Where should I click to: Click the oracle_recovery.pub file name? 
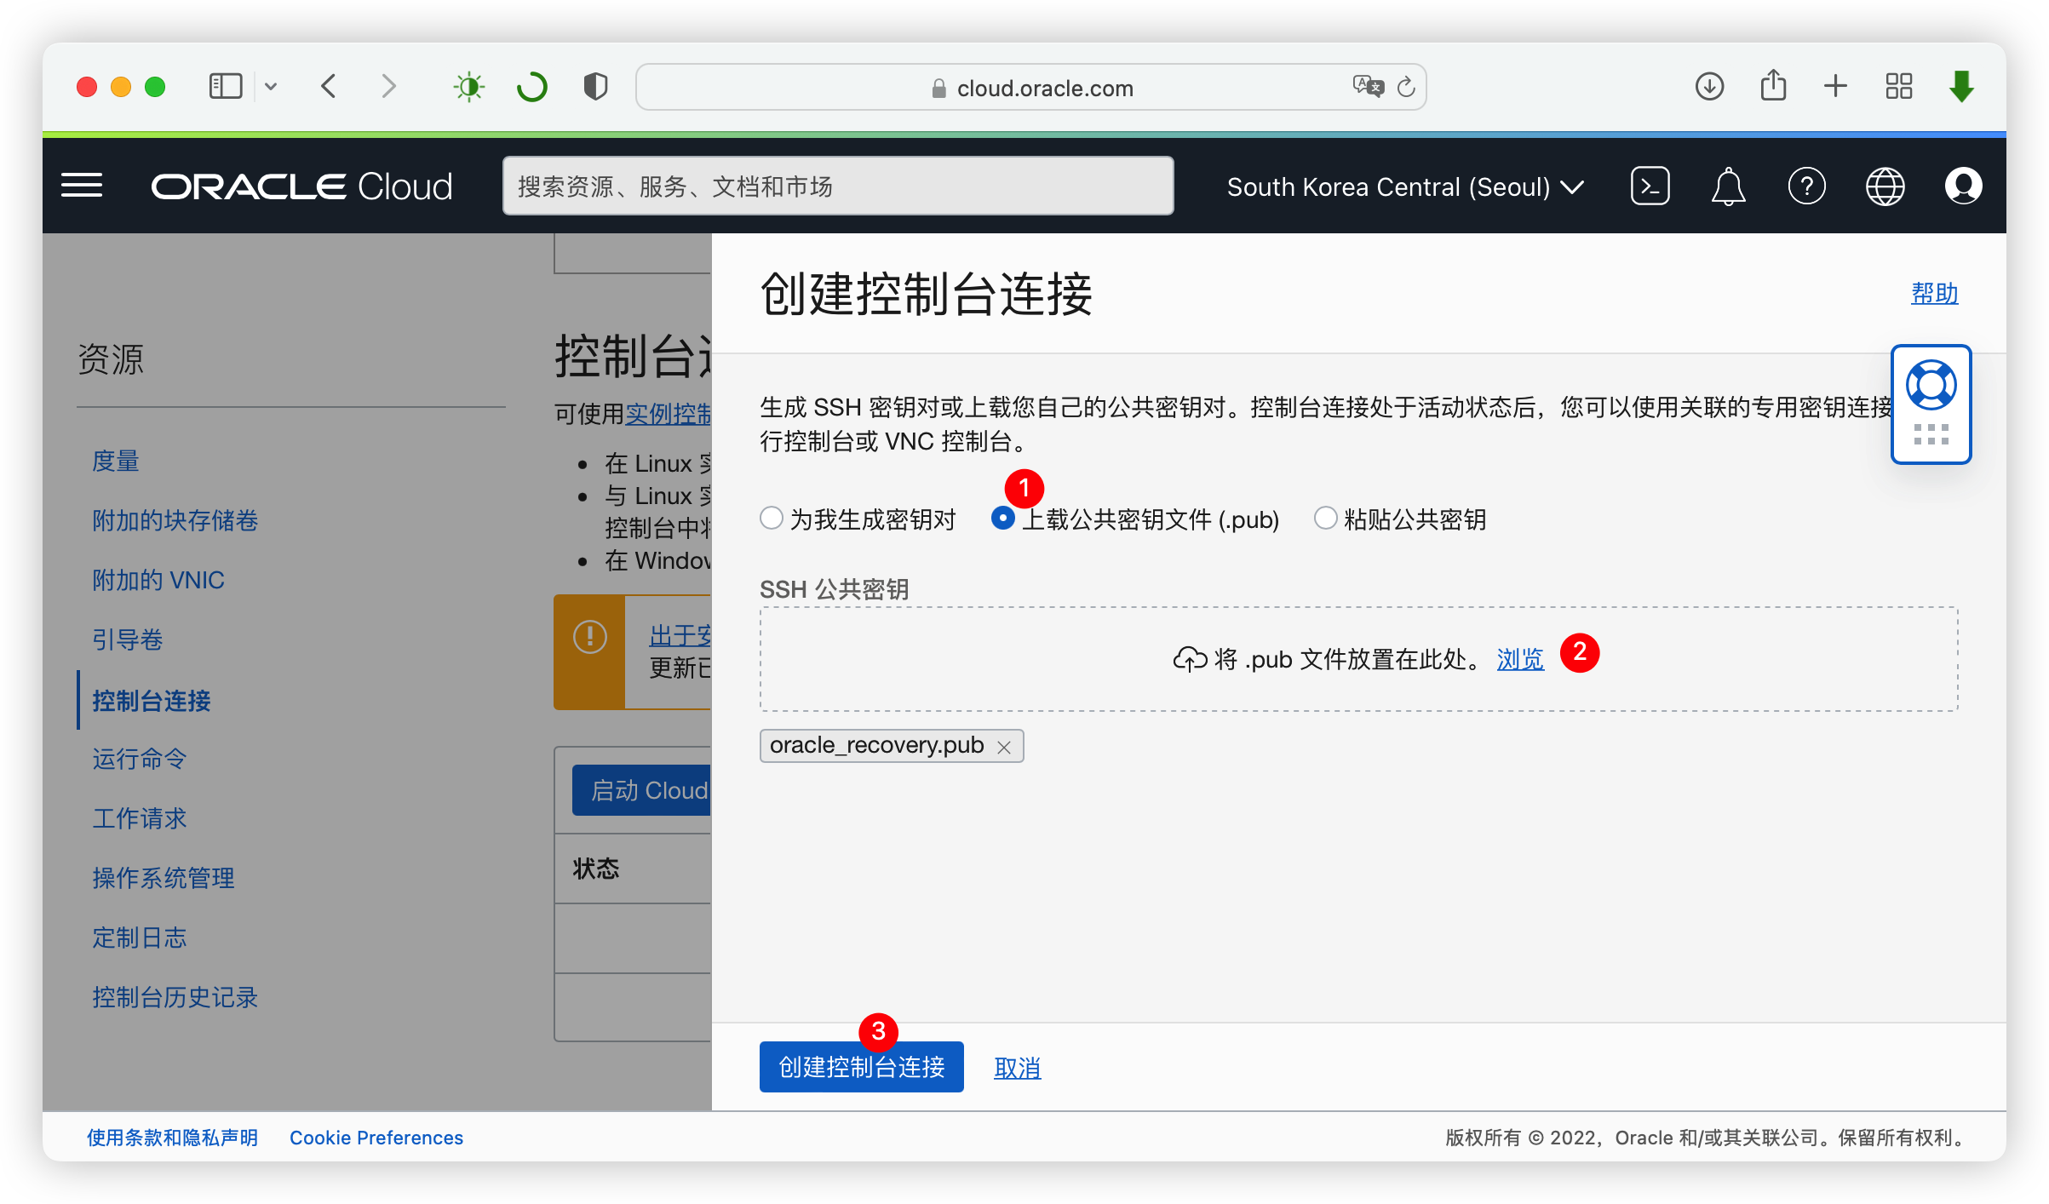[876, 745]
